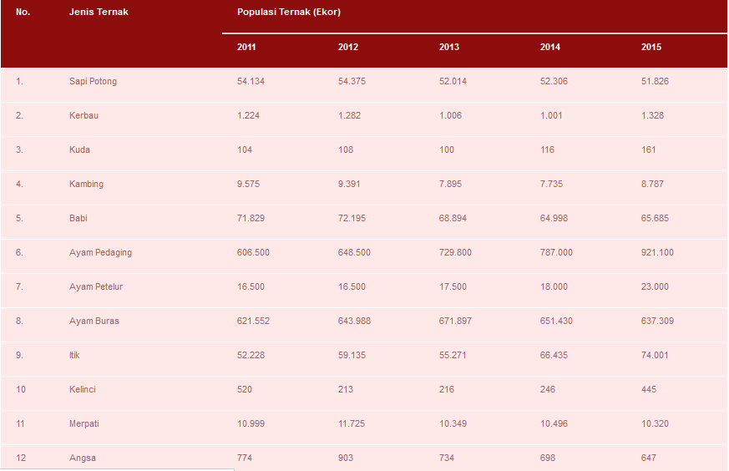Viewport: 729px width, 471px height.
Task: Select Angsa 2015 value 647
Action: (x=649, y=458)
